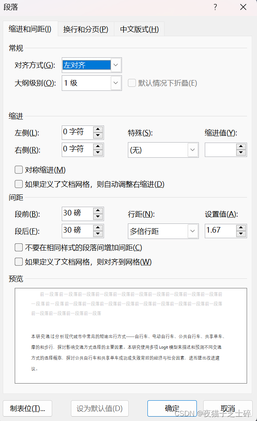Screen dimensions: 257x421
Task: Expand the 大纲级别 dropdown arrow
Action: point(116,83)
